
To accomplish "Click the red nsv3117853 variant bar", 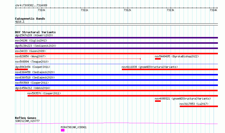I will coord(199,106).
